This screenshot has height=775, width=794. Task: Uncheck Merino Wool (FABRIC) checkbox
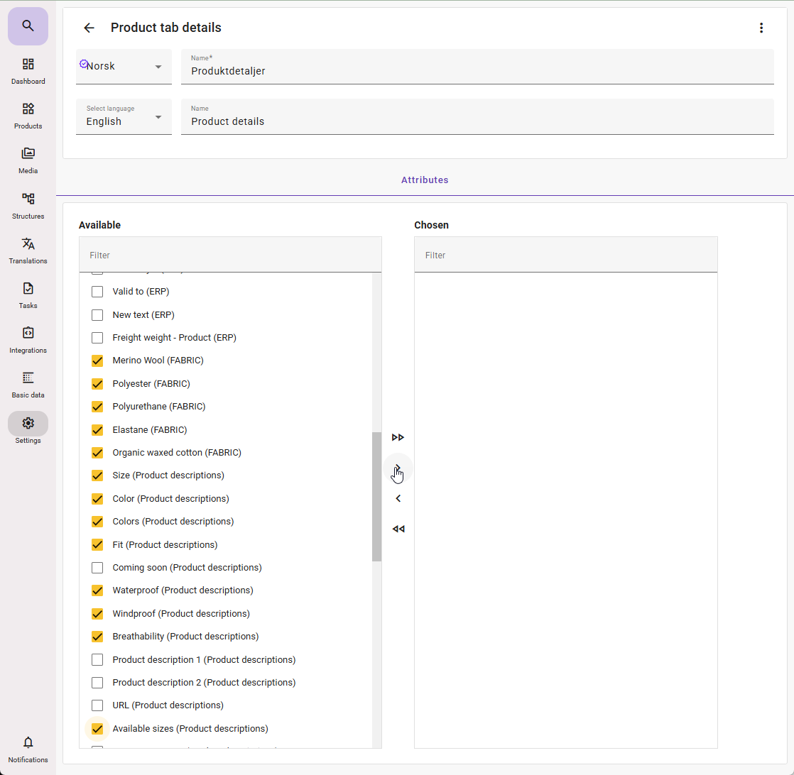tap(97, 361)
